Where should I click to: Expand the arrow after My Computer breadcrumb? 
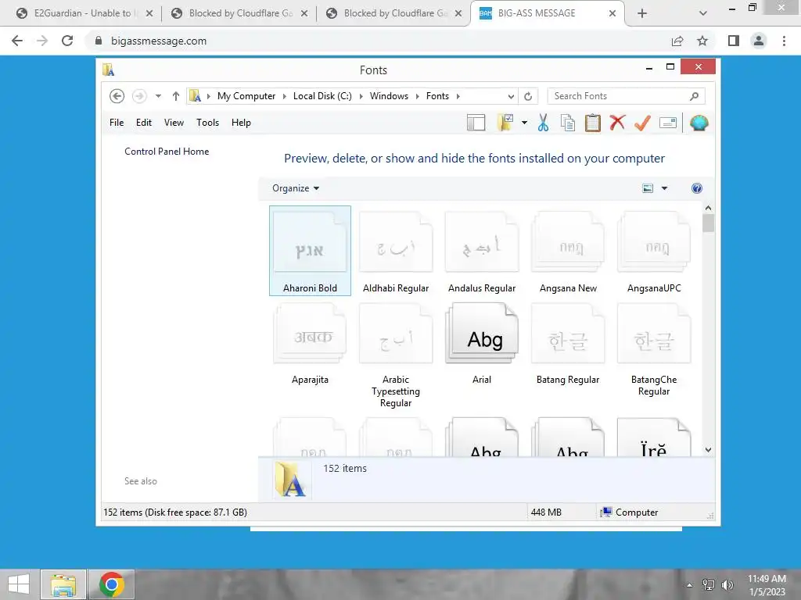click(285, 96)
